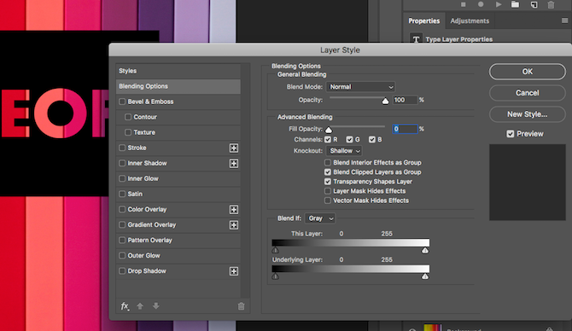Image resolution: width=572 pixels, height=331 pixels.
Task: Enable the Contour checkbox
Action: coord(128,117)
